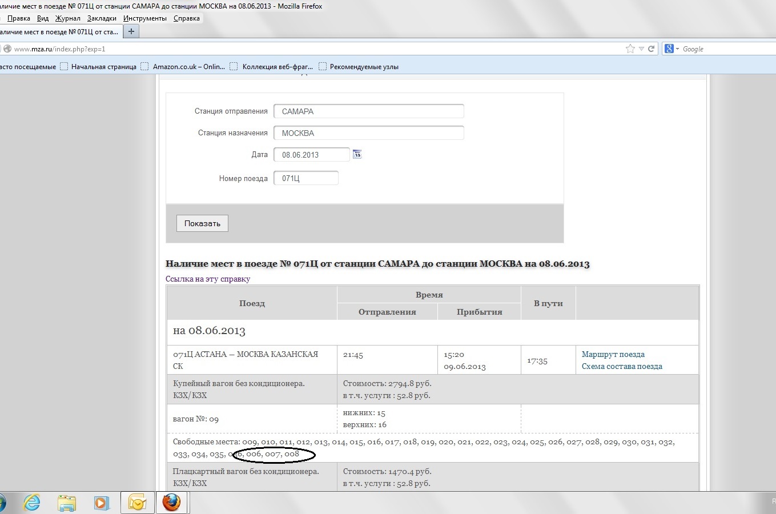Screen dimensions: 776x514
Task: Click the Ссылка на эту справку link
Action: 208,279
